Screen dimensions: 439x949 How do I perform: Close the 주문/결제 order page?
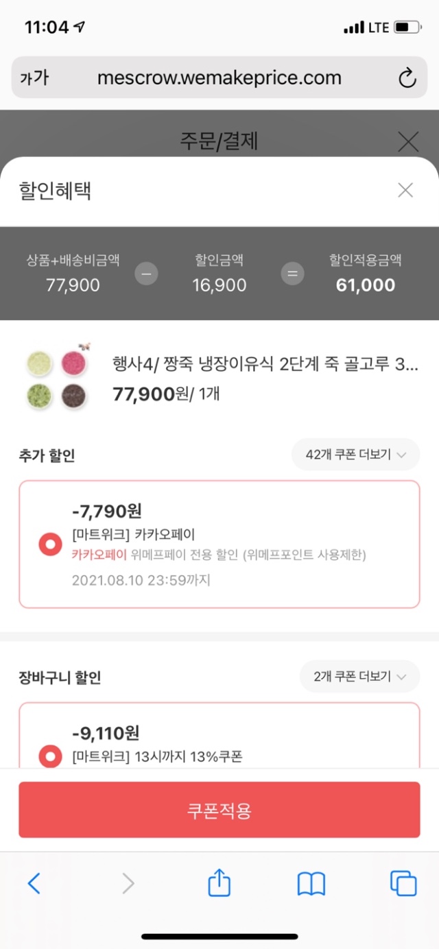[408, 142]
